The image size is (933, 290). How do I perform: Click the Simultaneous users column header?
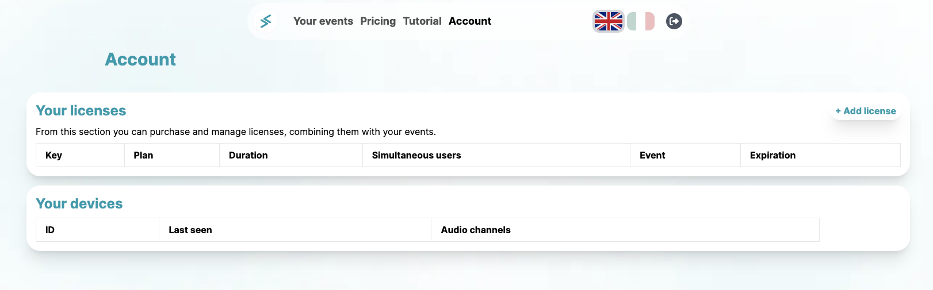[416, 155]
